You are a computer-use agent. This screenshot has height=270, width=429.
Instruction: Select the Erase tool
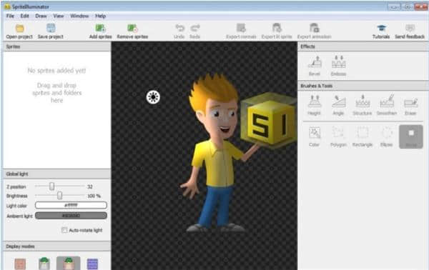(410, 102)
